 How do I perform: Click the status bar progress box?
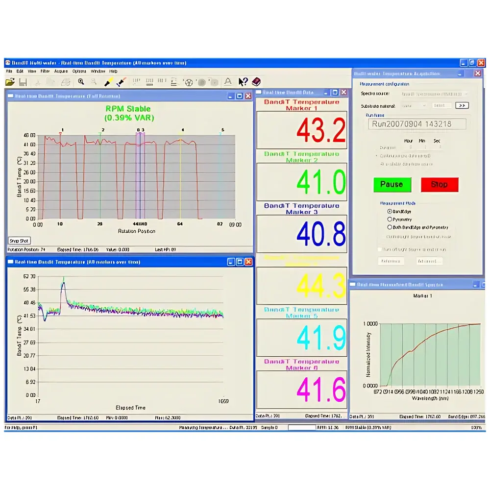tap(301, 427)
